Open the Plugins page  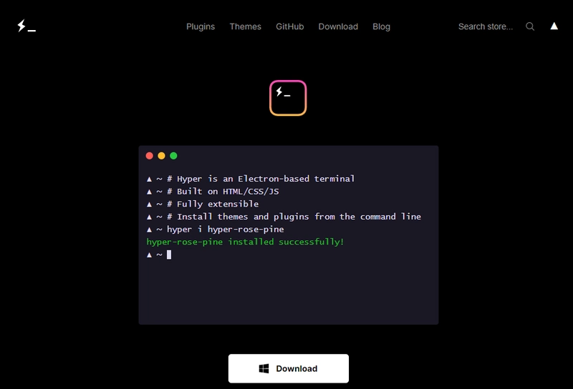click(x=201, y=26)
